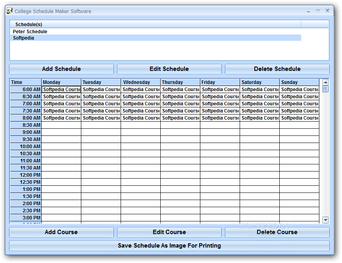Select the 11:00 AM row header
Image resolution: width=342 pixels, height=263 pixels.
pos(26,161)
